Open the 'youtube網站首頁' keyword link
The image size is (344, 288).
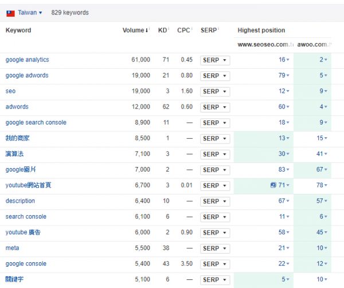coord(28,185)
